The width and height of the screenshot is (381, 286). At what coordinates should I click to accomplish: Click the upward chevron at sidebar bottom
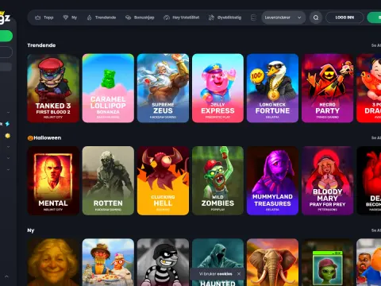click(6, 276)
